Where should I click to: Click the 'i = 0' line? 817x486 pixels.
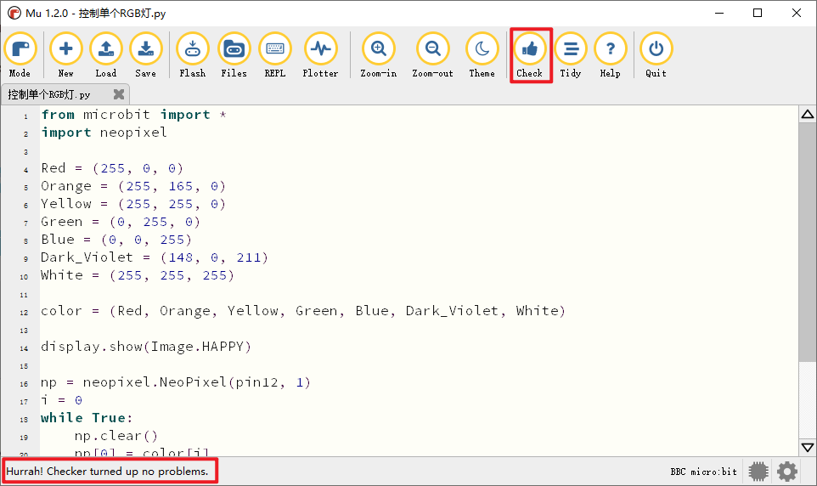tap(61, 400)
